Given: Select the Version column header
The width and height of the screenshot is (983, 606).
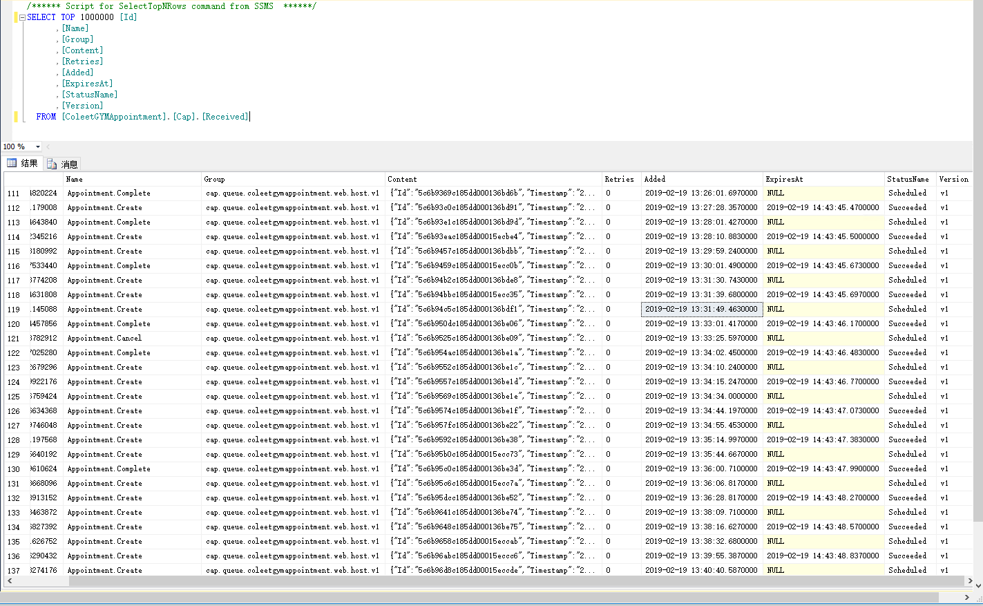Looking at the screenshot, I should click(x=954, y=179).
